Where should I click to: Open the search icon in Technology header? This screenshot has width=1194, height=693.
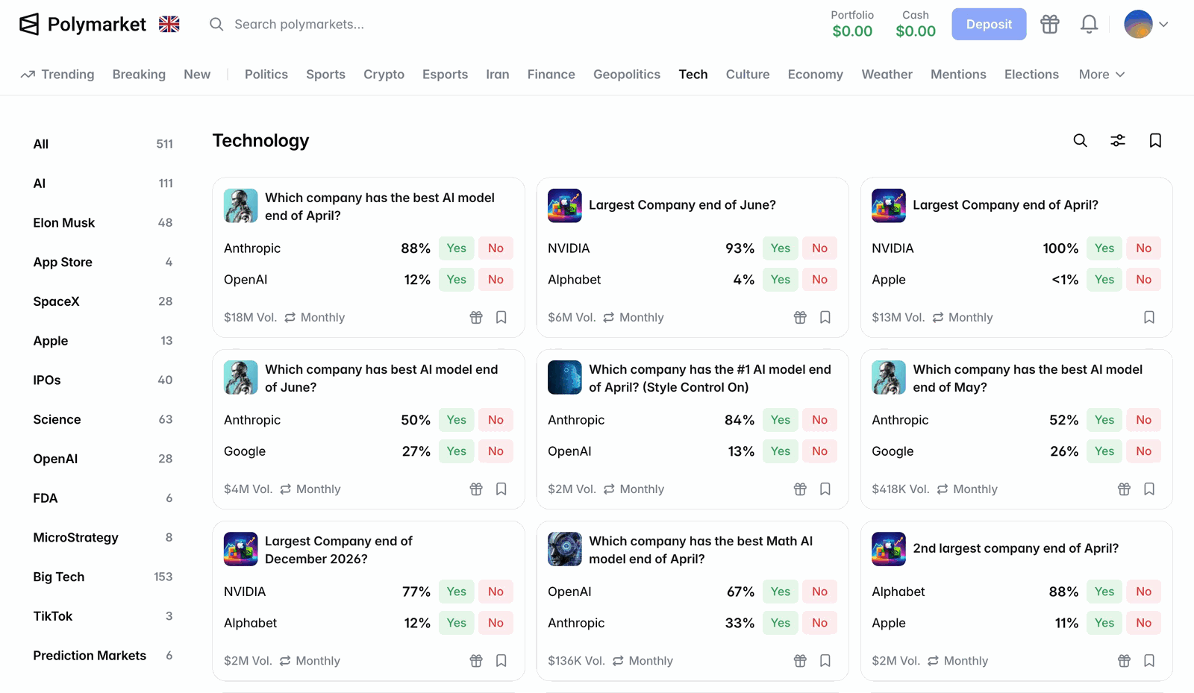(x=1080, y=140)
